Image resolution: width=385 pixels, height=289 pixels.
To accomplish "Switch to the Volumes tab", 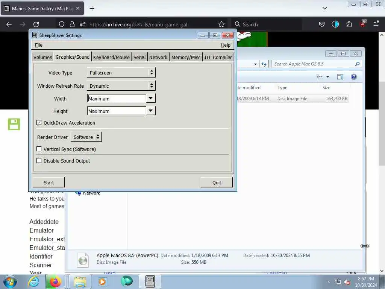I will [x=42, y=57].
